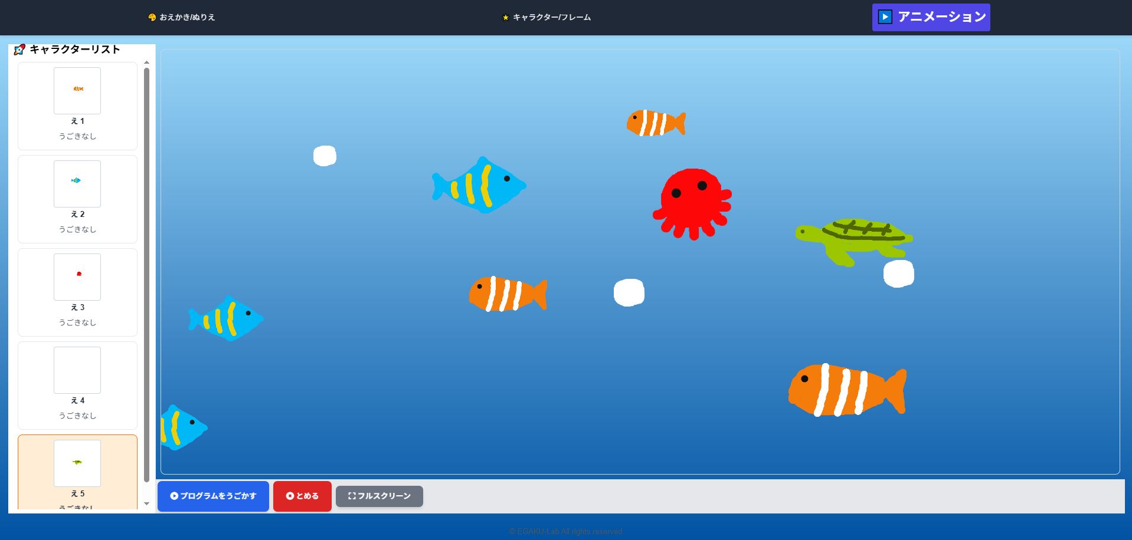
Task: Click the white bubble beside the turtle
Action: (x=898, y=274)
